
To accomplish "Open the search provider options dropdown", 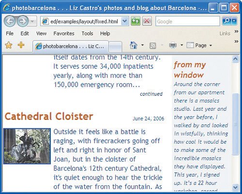I will (234, 21).
